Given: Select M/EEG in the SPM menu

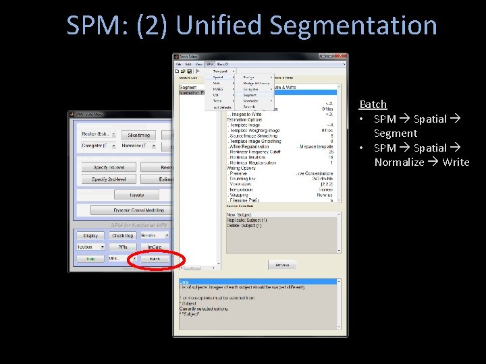Looking at the screenshot, I should (220, 89).
